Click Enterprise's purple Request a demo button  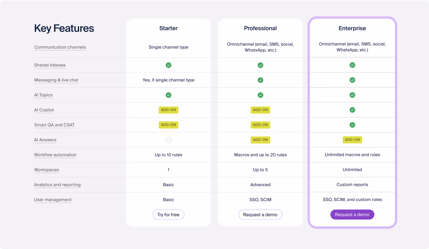(352, 215)
